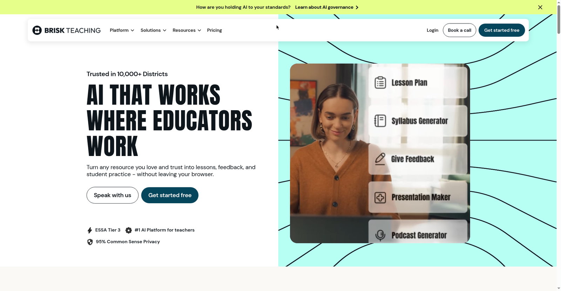The height and width of the screenshot is (291, 561).
Task: Click the ESSA Tier 3 text
Action: click(x=108, y=230)
